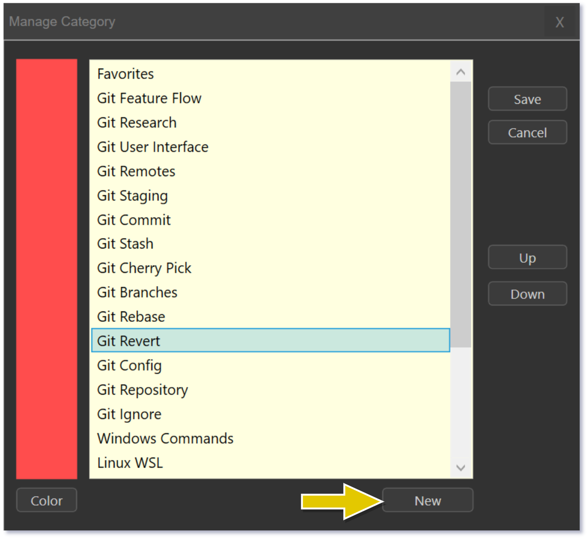The height and width of the screenshot is (538, 587).
Task: Select Git Feature Flow category
Action: (149, 98)
